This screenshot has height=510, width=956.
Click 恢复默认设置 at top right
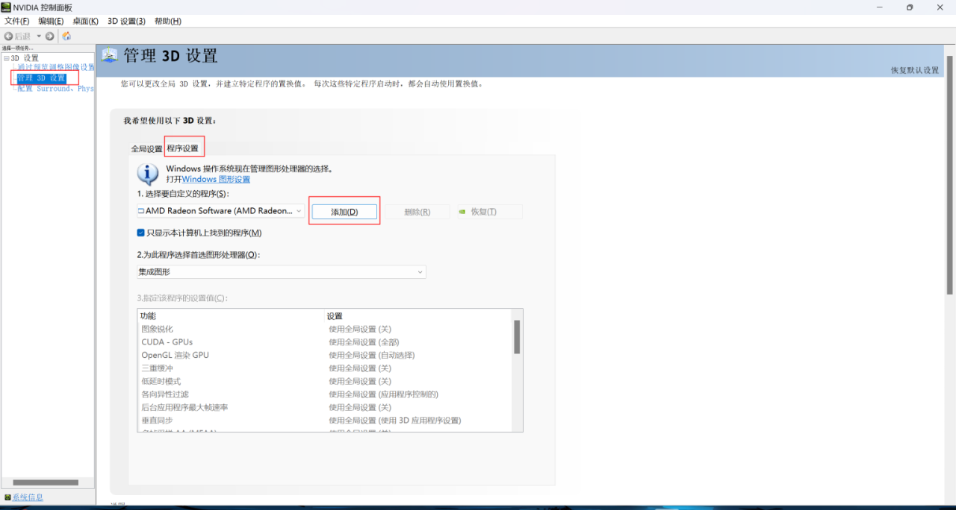(x=915, y=68)
